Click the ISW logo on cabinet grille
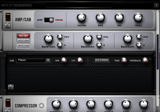This screenshot has width=160, height=112. (x=11, y=87)
